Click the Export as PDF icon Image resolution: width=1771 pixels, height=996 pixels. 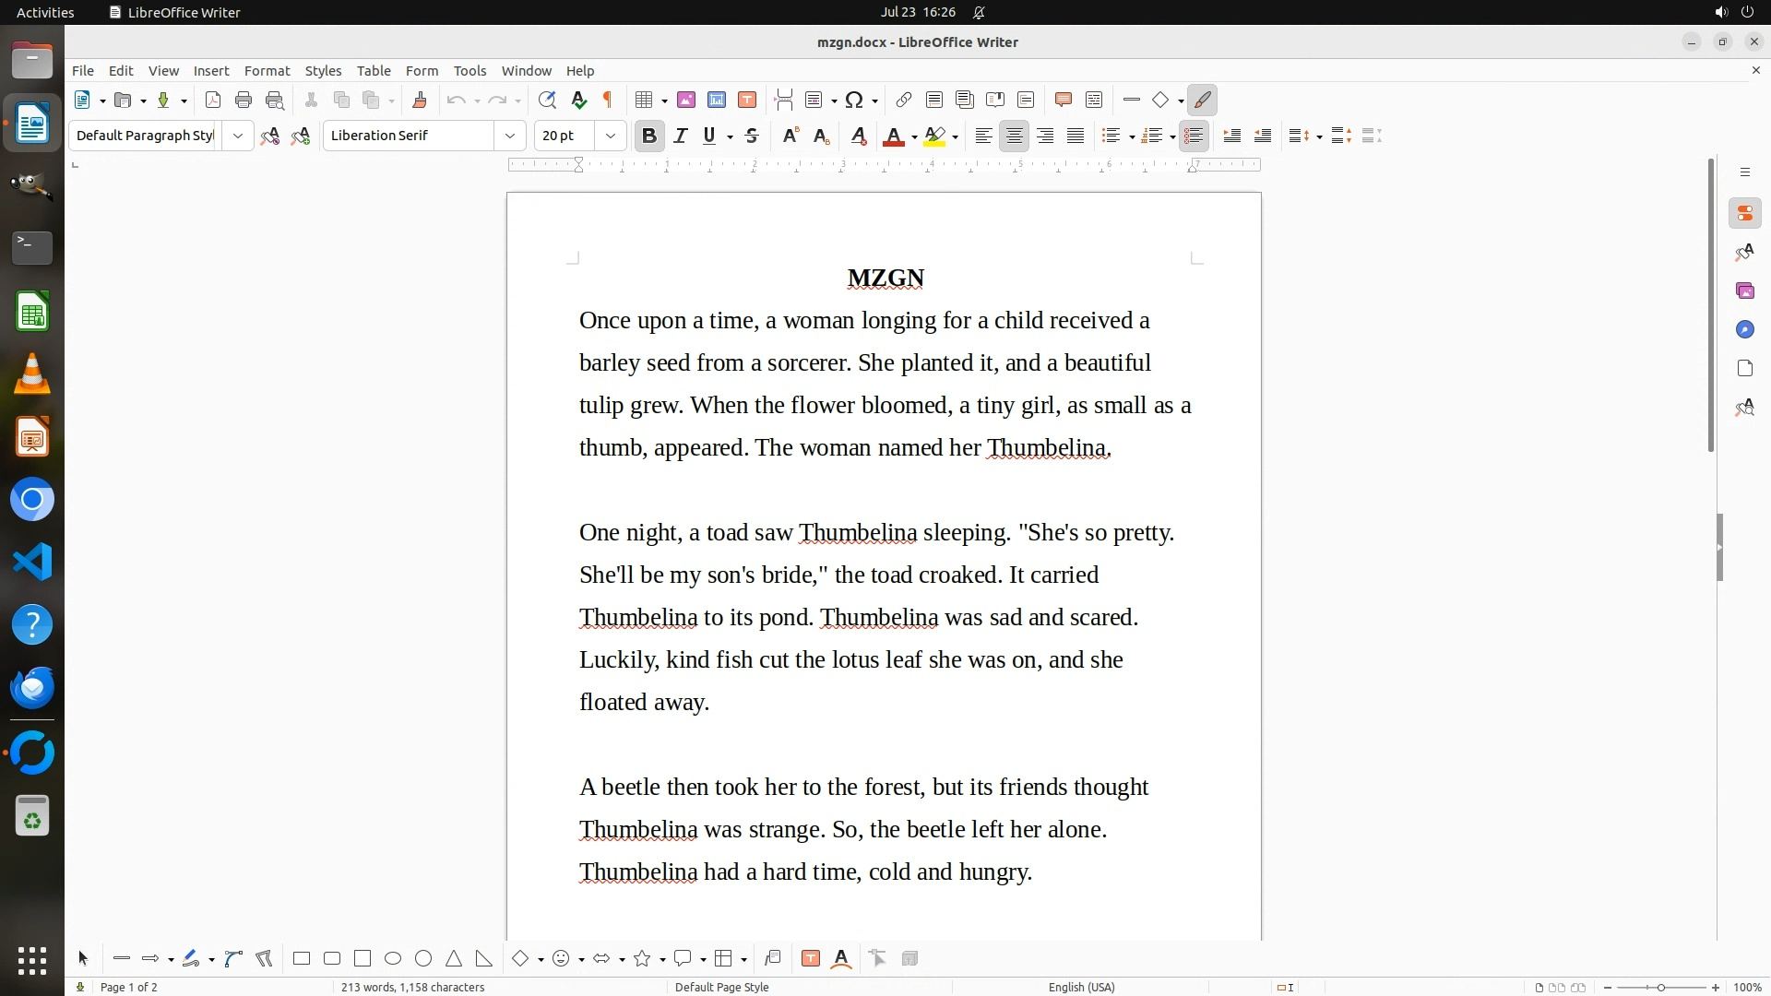click(213, 101)
